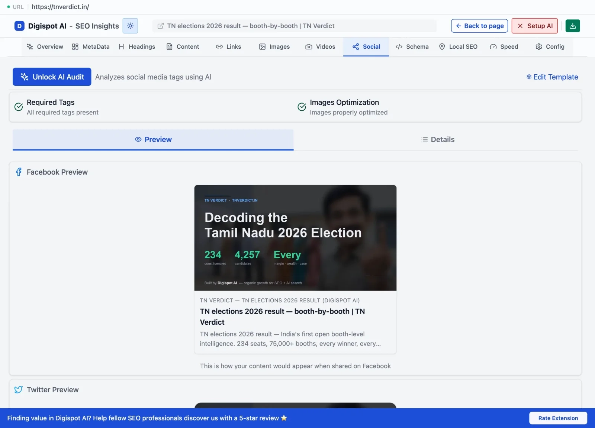Click the Twitter bird icon

click(x=19, y=390)
